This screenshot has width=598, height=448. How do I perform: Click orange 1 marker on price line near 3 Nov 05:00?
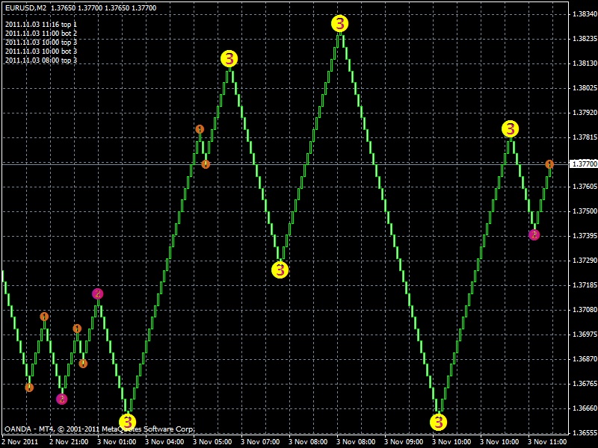point(206,164)
